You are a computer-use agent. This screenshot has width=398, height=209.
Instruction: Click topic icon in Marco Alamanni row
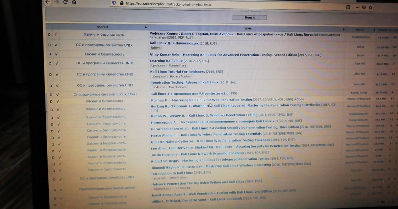(52, 138)
